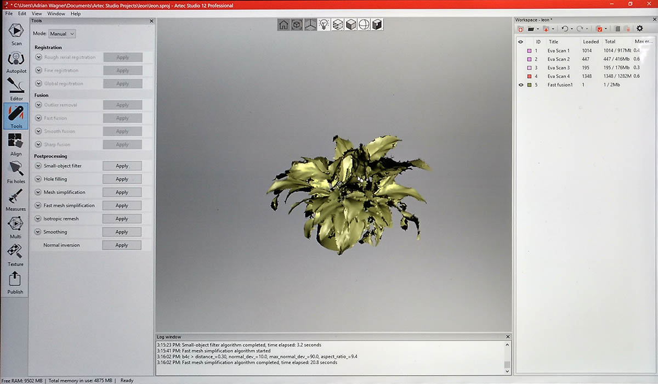This screenshot has width=658, height=384.
Task: Open the Window menu
Action: (56, 14)
